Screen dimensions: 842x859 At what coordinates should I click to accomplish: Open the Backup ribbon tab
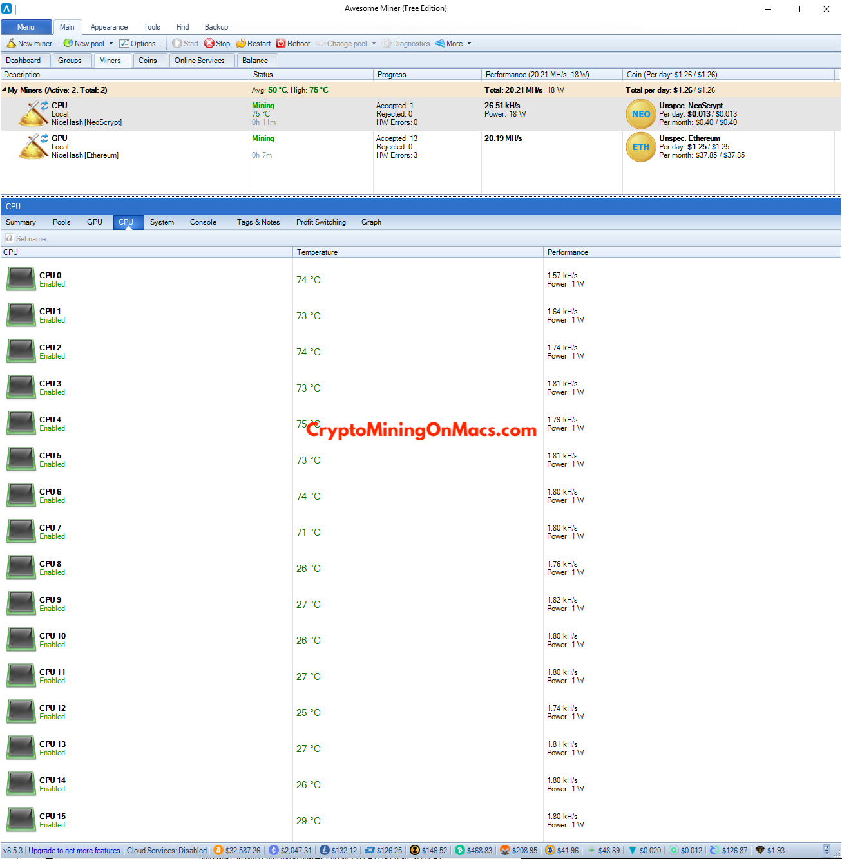(x=216, y=27)
